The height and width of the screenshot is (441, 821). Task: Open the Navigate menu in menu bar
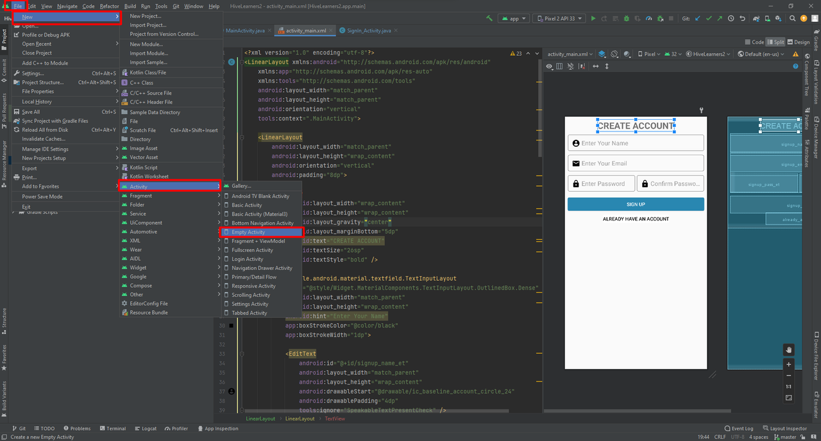click(67, 6)
